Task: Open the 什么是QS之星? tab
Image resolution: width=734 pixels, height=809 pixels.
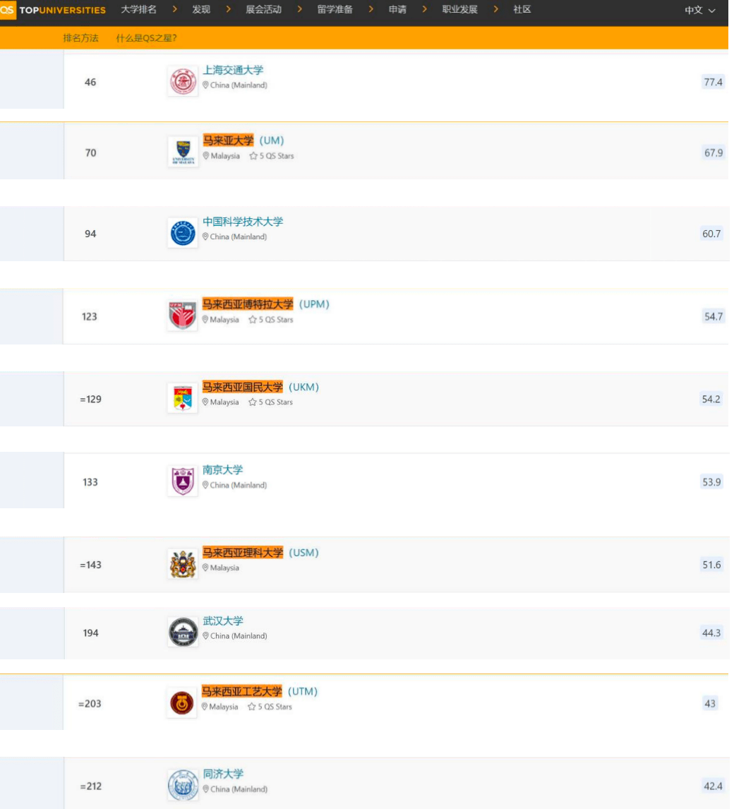Action: [x=146, y=37]
